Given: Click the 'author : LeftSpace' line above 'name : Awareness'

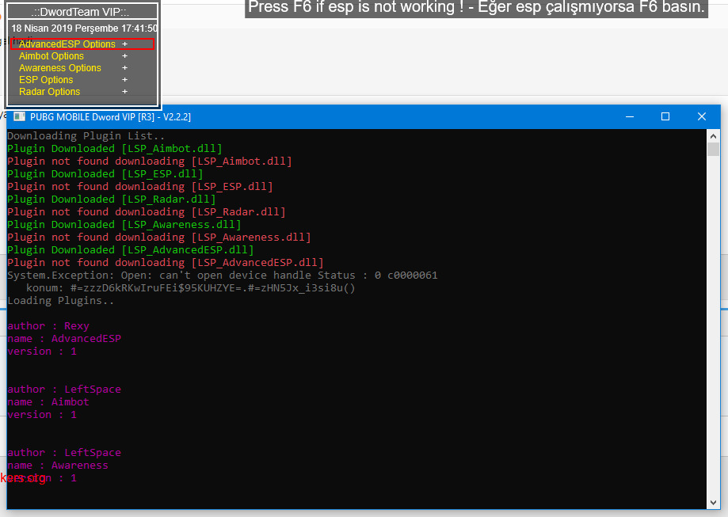Looking at the screenshot, I should [x=64, y=453].
